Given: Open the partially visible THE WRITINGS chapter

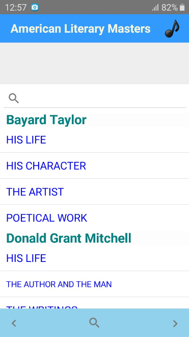Looking at the screenshot, I should pyautogui.click(x=94, y=303).
